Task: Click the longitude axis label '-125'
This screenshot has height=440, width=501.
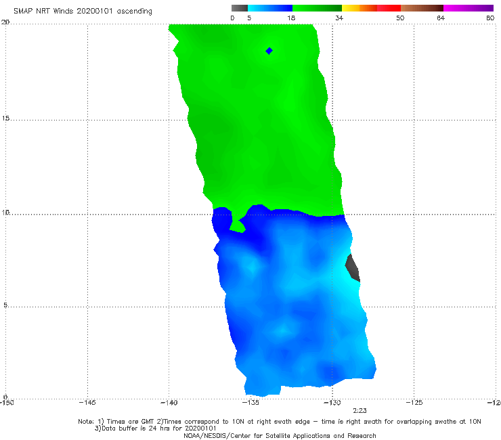Action: pos(414,402)
